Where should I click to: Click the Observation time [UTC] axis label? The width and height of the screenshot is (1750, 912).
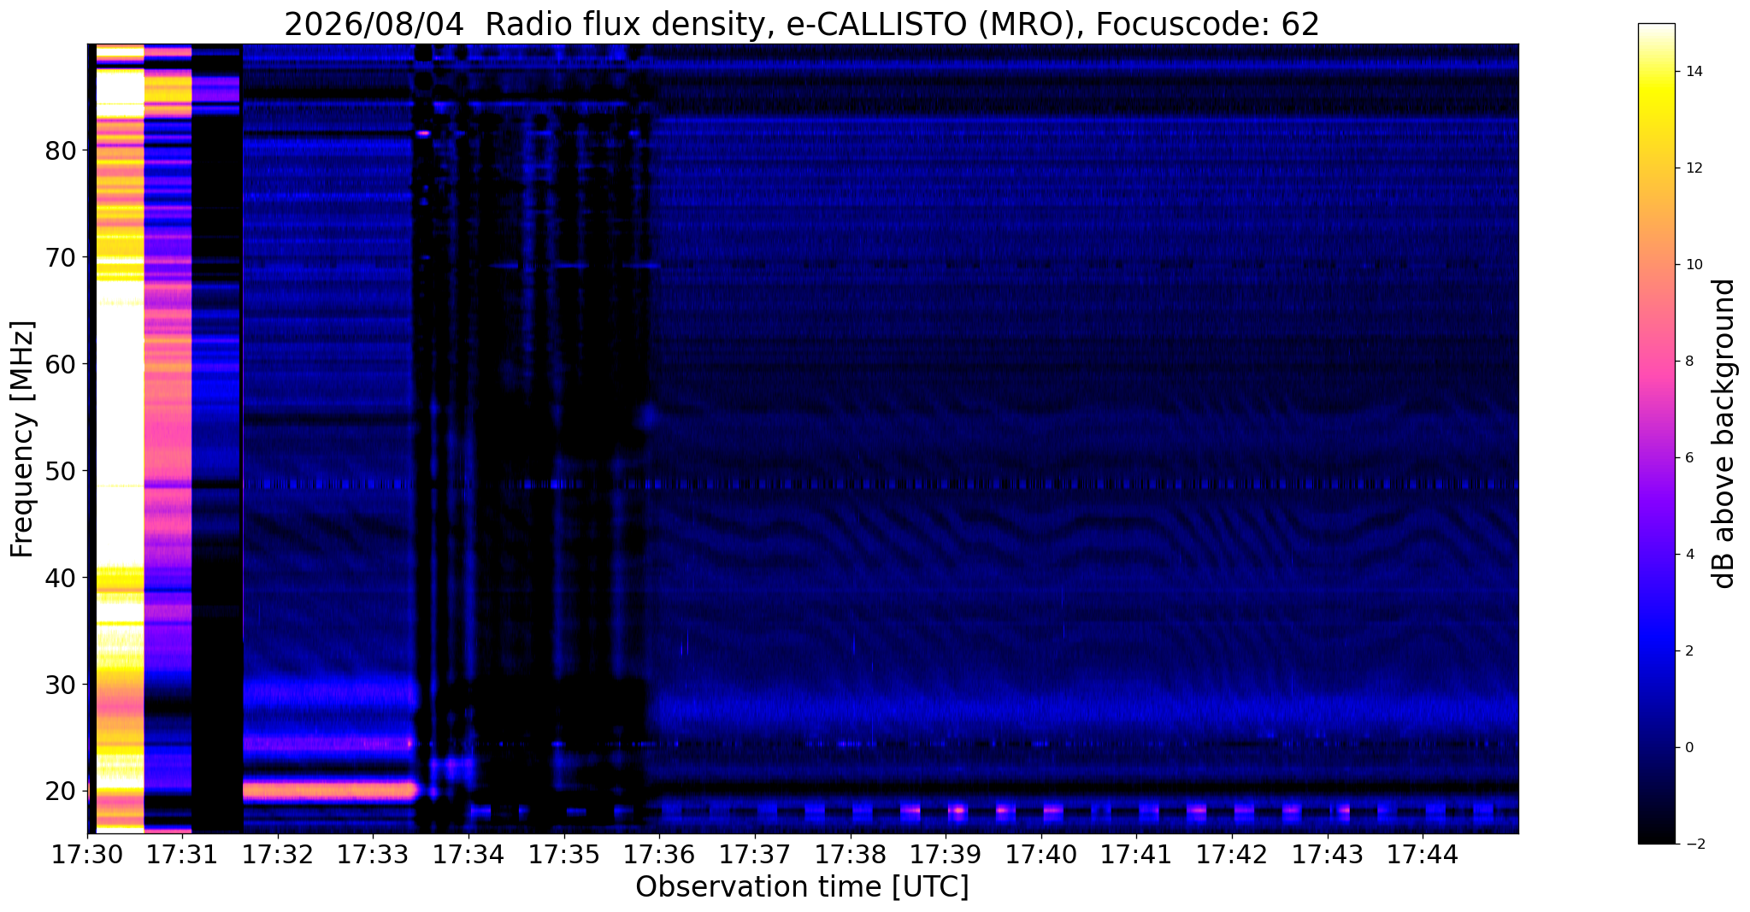click(x=802, y=887)
